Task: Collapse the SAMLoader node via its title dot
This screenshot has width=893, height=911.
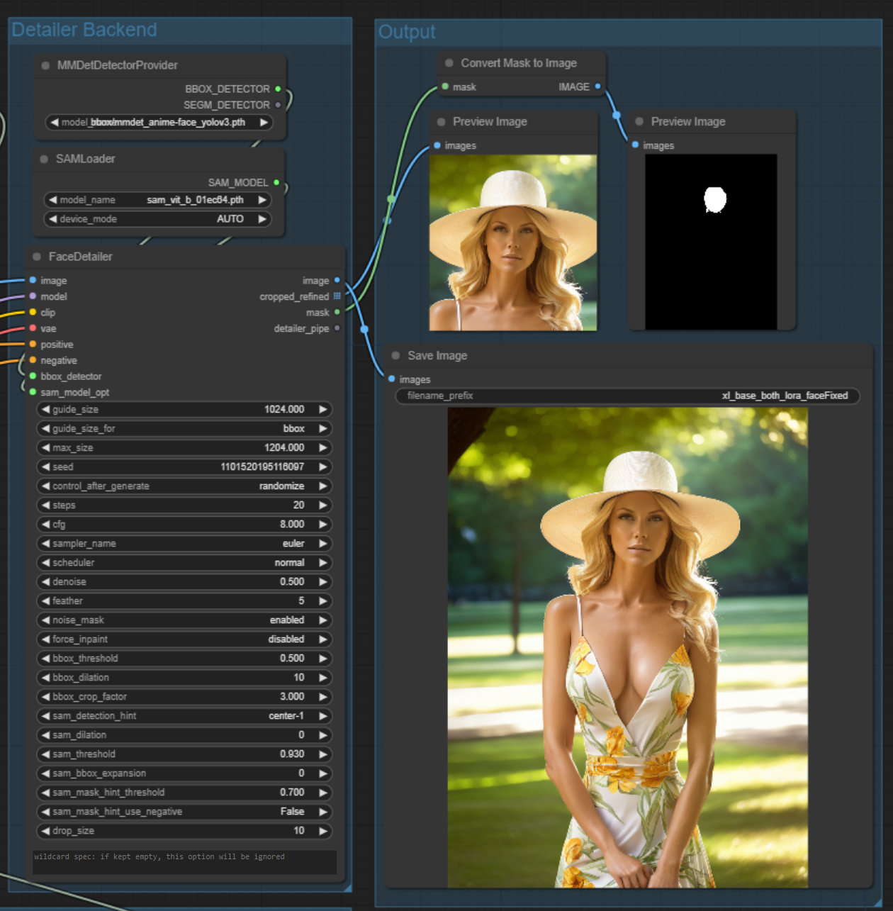Action: tap(44, 159)
